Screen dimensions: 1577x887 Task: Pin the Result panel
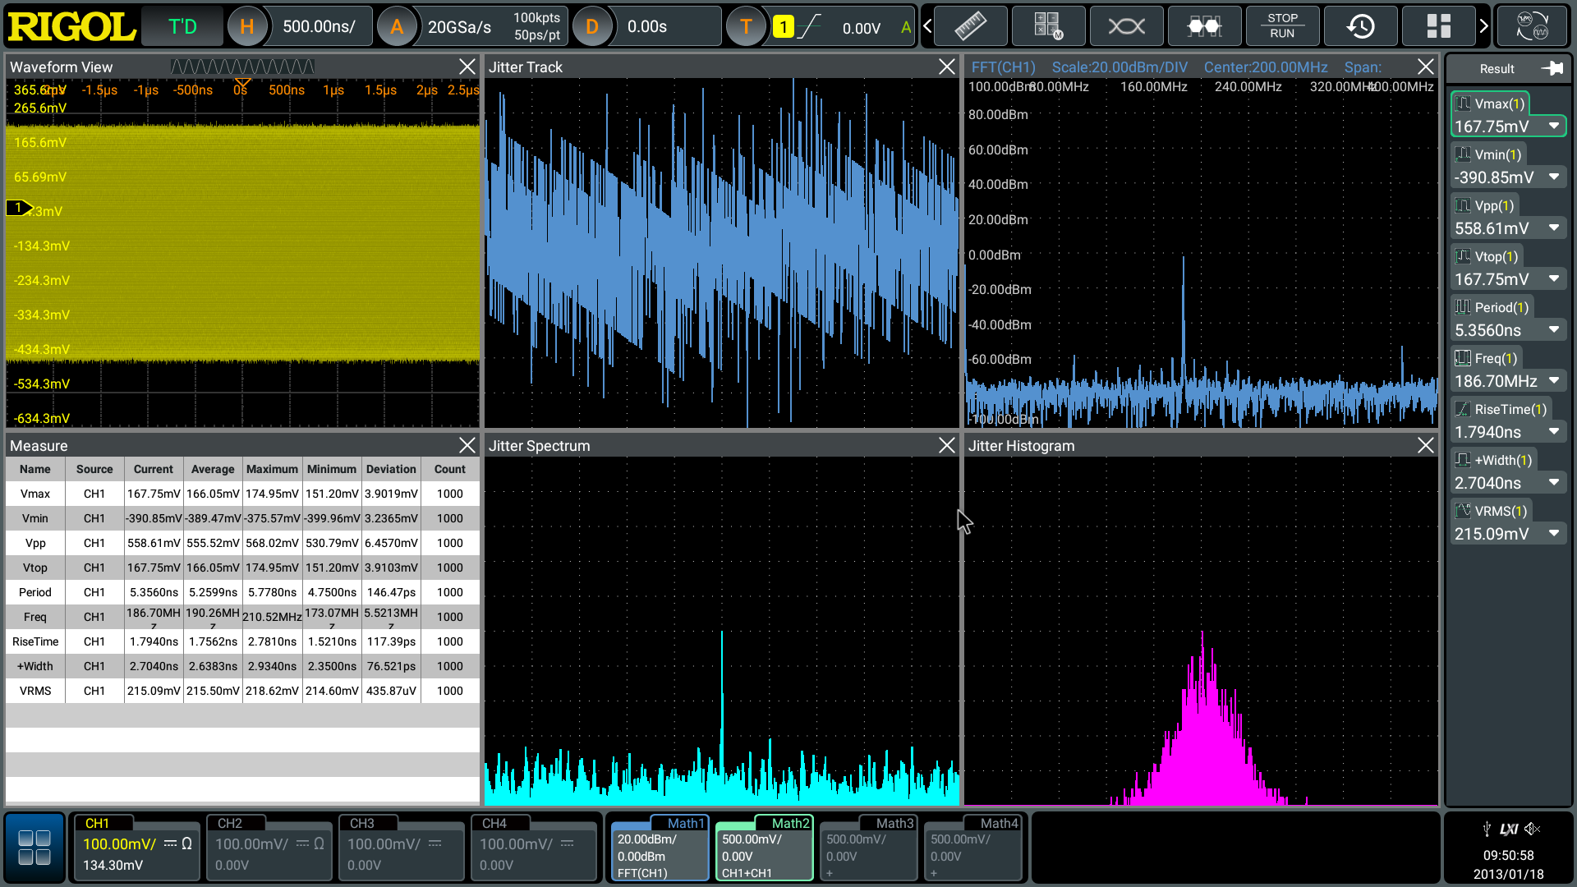pyautogui.click(x=1552, y=69)
